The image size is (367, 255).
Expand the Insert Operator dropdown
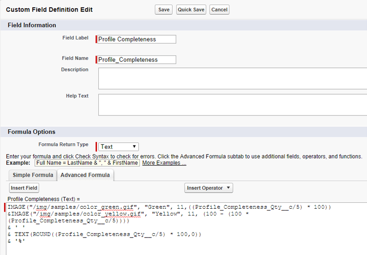[x=208, y=188]
